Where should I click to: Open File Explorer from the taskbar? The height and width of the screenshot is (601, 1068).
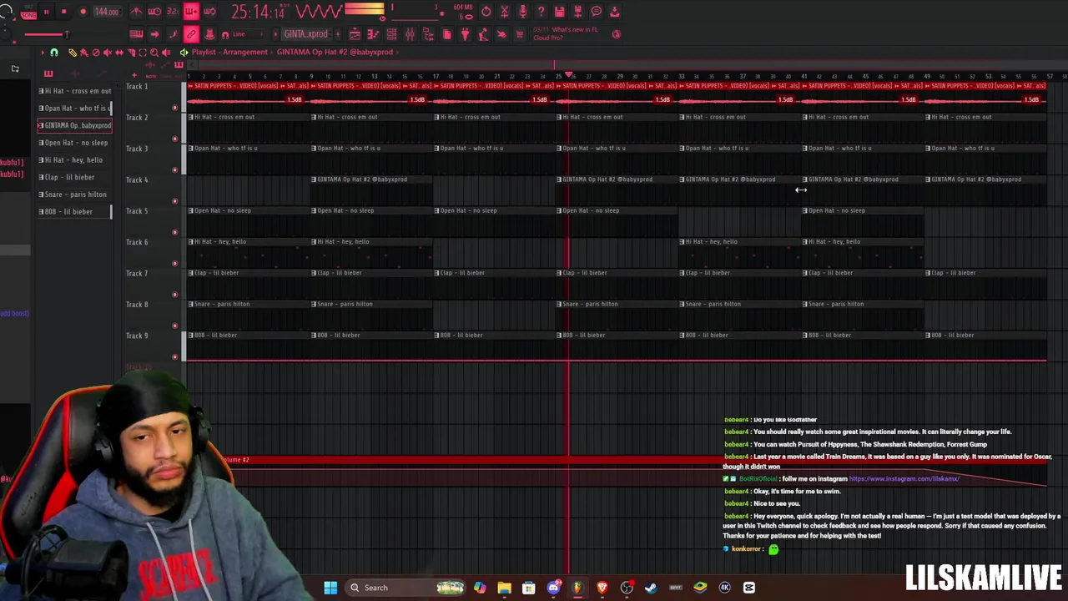click(504, 588)
